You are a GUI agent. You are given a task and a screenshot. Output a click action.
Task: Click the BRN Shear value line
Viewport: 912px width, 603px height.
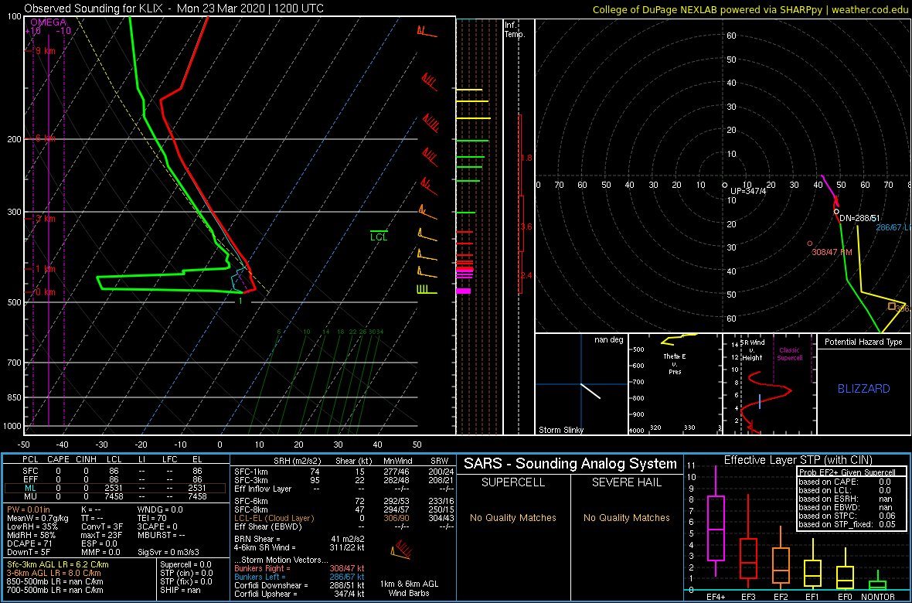[x=299, y=538]
